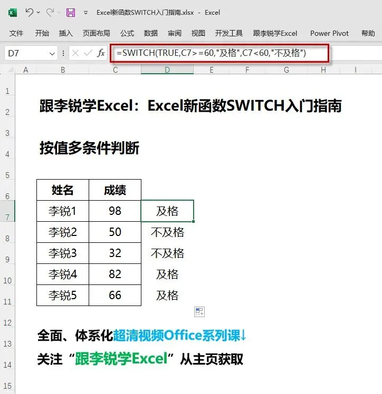
Task: Switch to the 开始 ribbon tab
Action: click(42, 33)
